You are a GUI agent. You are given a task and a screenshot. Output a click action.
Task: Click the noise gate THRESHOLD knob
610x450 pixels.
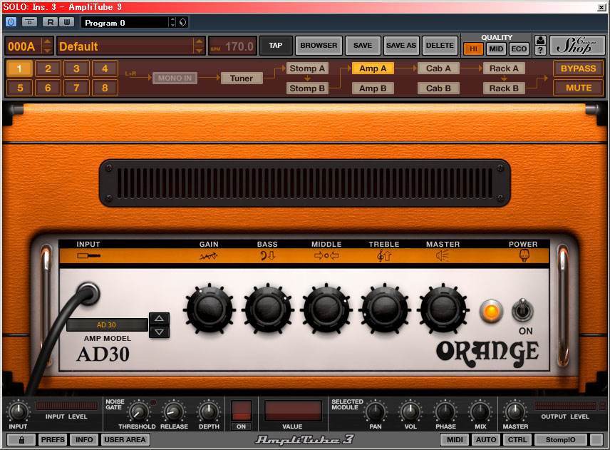[x=138, y=411]
